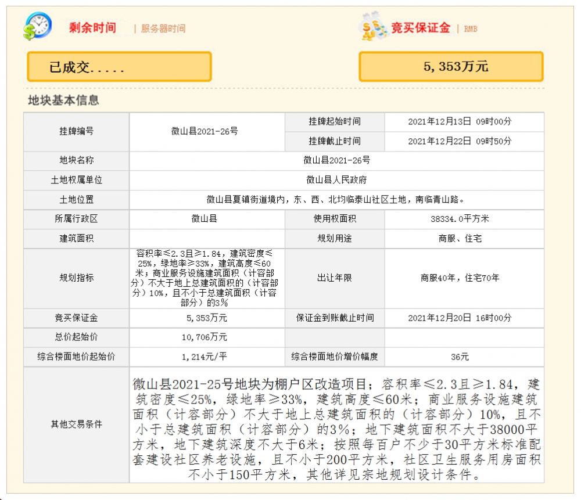Click the 土地位置 label
The height and width of the screenshot is (500, 581).
pos(76,200)
